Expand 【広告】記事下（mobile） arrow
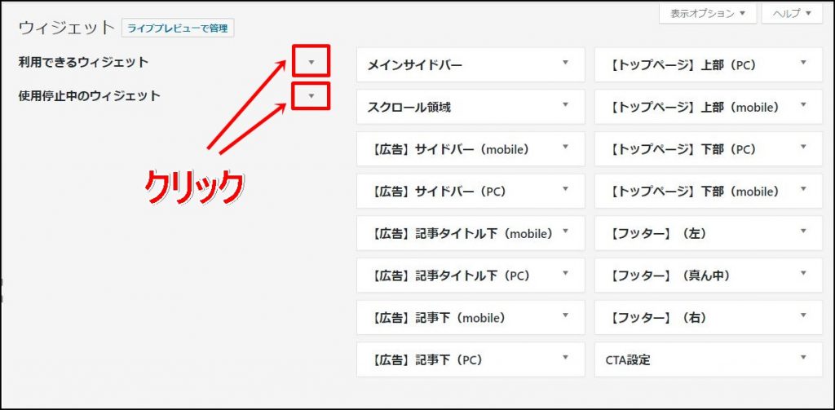This screenshot has height=410, width=835. click(x=566, y=315)
